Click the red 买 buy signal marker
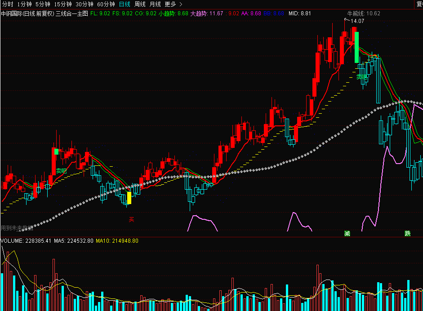423x311 pixels. 131,220
